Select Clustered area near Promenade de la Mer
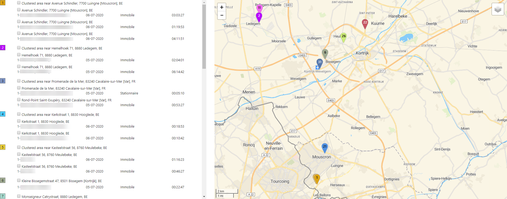Screen dimensions: 507x199 coord(78,81)
